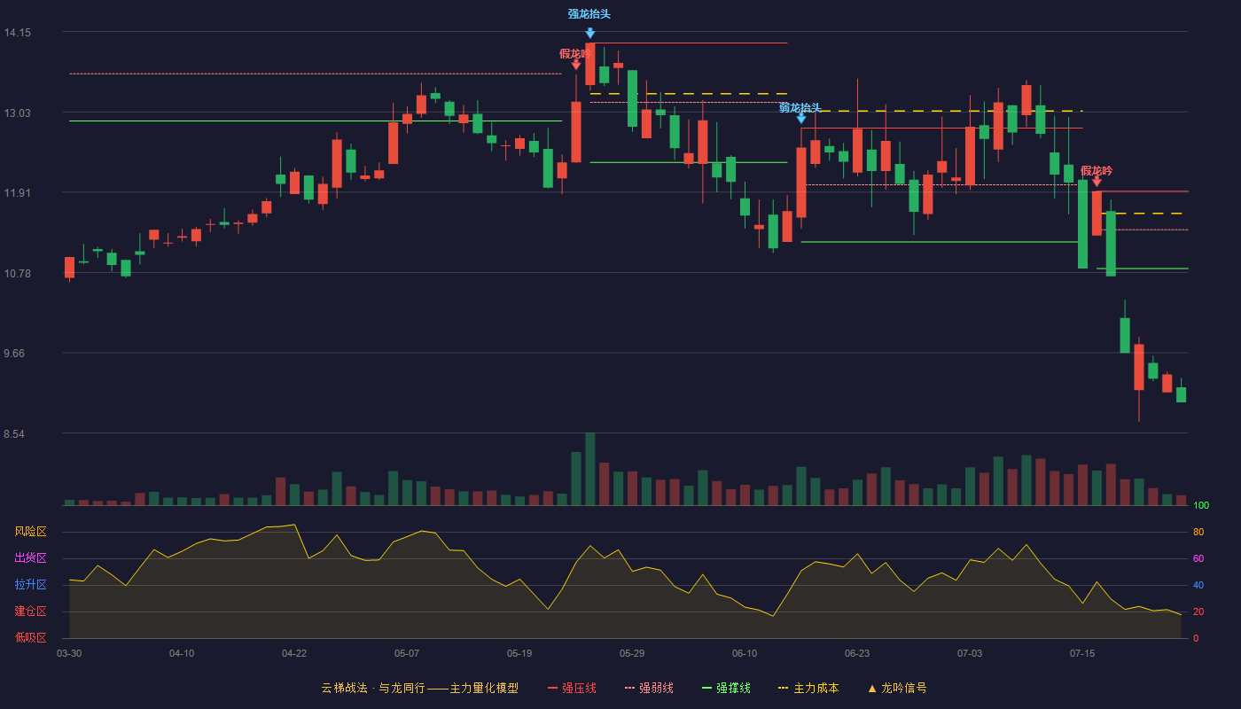Screen dimensions: 1241x709
Task: Click the 低吸区 zone label
Action: pos(30,638)
